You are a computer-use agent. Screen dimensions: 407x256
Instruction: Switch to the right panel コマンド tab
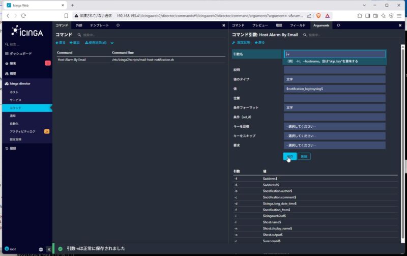pos(238,25)
